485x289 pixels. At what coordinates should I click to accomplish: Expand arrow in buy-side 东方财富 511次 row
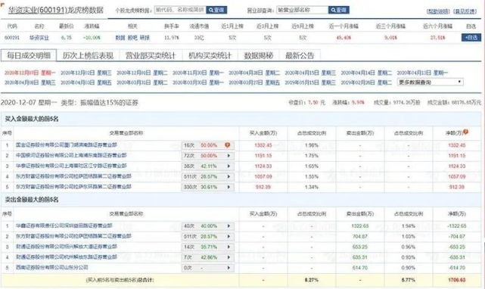coord(229,176)
